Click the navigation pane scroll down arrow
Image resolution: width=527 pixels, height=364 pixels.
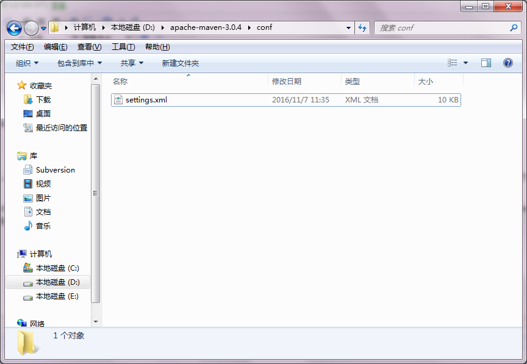click(x=96, y=322)
